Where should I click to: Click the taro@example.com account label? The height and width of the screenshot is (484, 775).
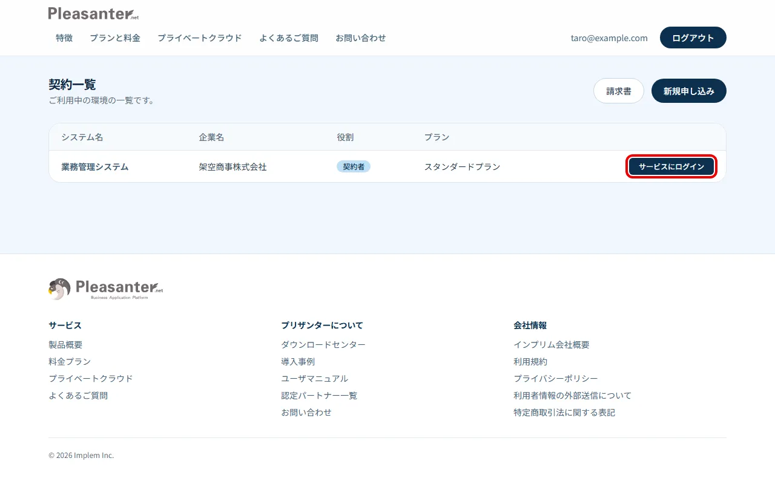pyautogui.click(x=609, y=38)
